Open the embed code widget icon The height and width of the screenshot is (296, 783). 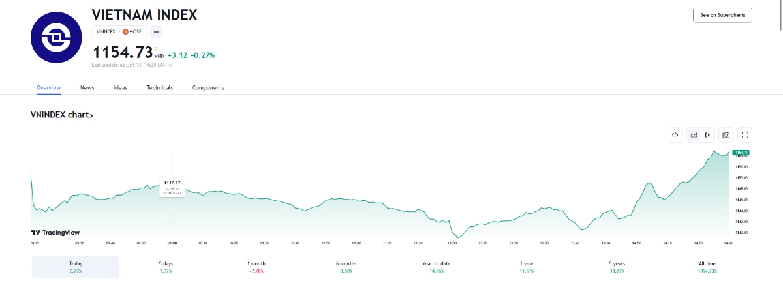click(675, 135)
